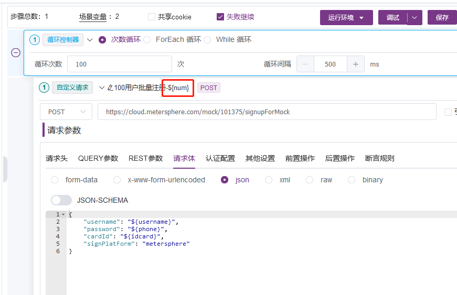Image resolution: width=457 pixels, height=295 pixels.
Task: Click step number badge on loop controller
Action: pos(35,40)
